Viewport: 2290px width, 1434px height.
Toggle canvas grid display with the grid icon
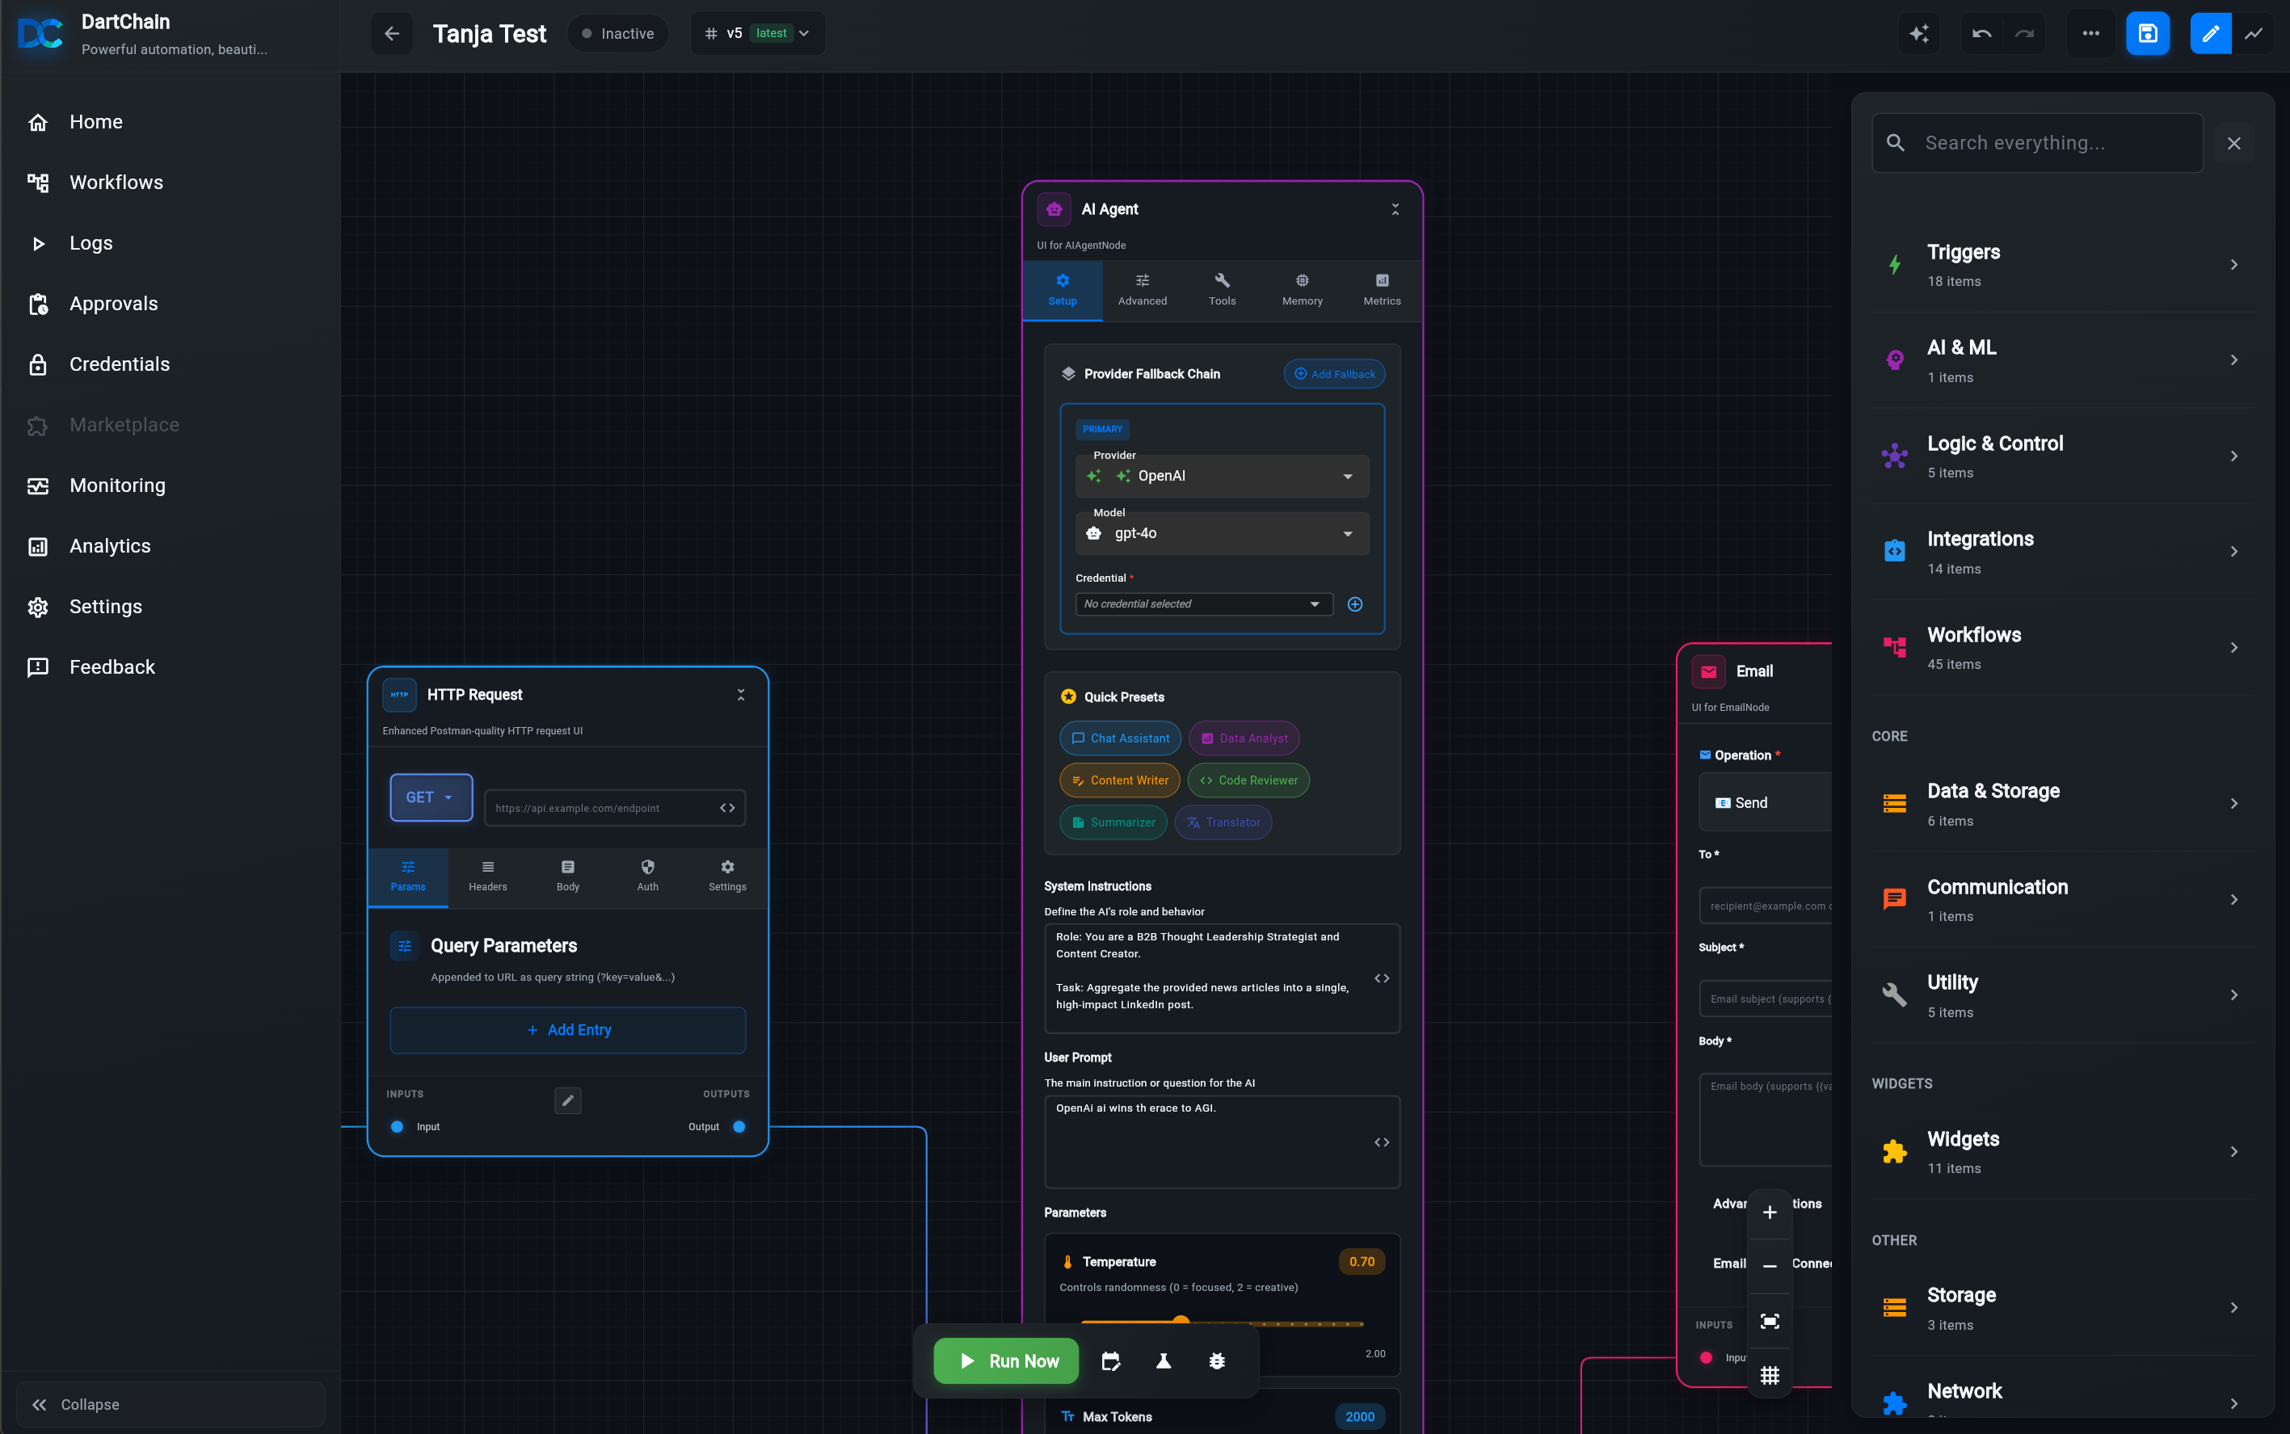(x=1769, y=1375)
